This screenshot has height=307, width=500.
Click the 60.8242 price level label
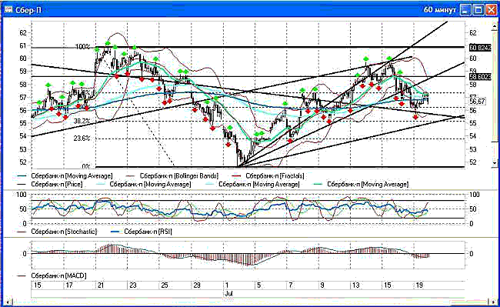point(480,48)
